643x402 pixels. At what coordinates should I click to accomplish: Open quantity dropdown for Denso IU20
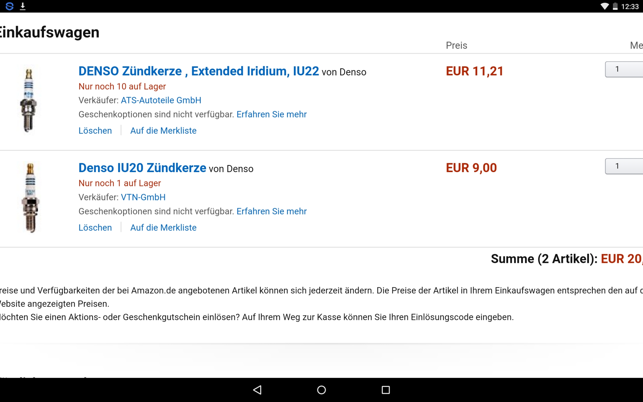[624, 166]
